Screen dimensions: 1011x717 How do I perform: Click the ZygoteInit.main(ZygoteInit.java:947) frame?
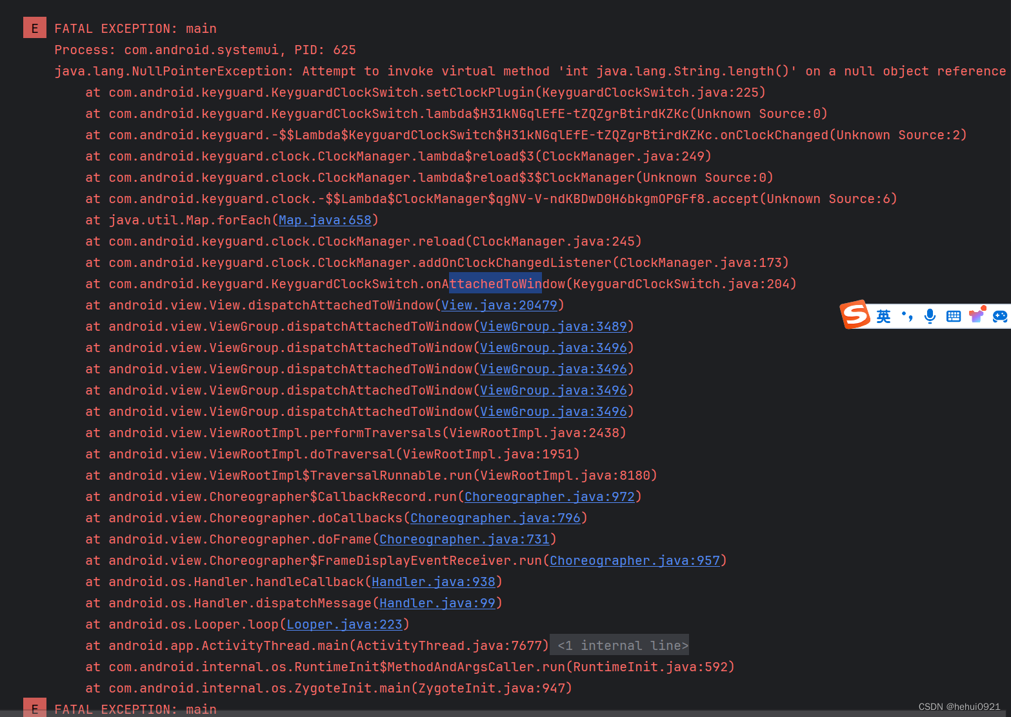coord(328,688)
